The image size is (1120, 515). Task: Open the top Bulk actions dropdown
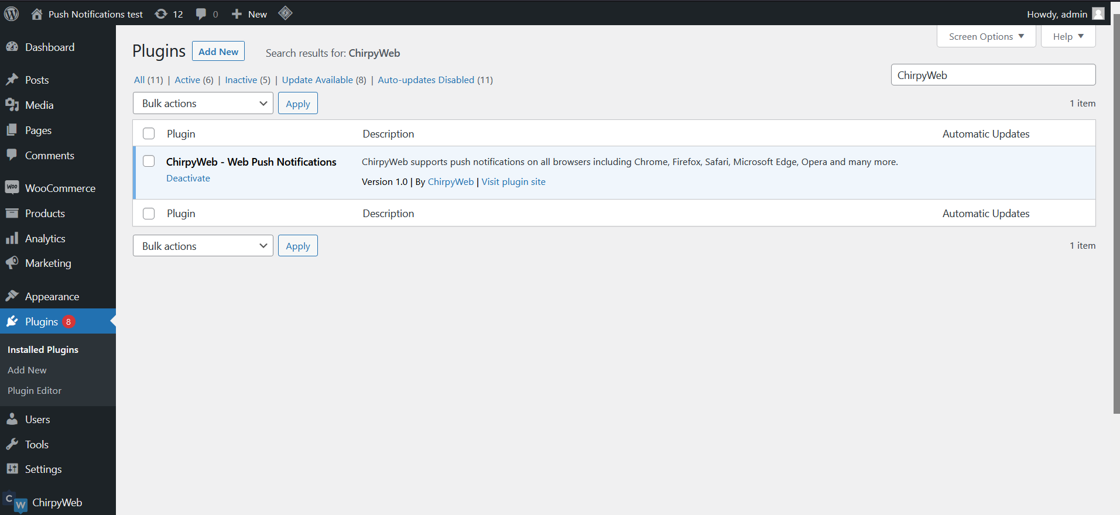coord(203,104)
